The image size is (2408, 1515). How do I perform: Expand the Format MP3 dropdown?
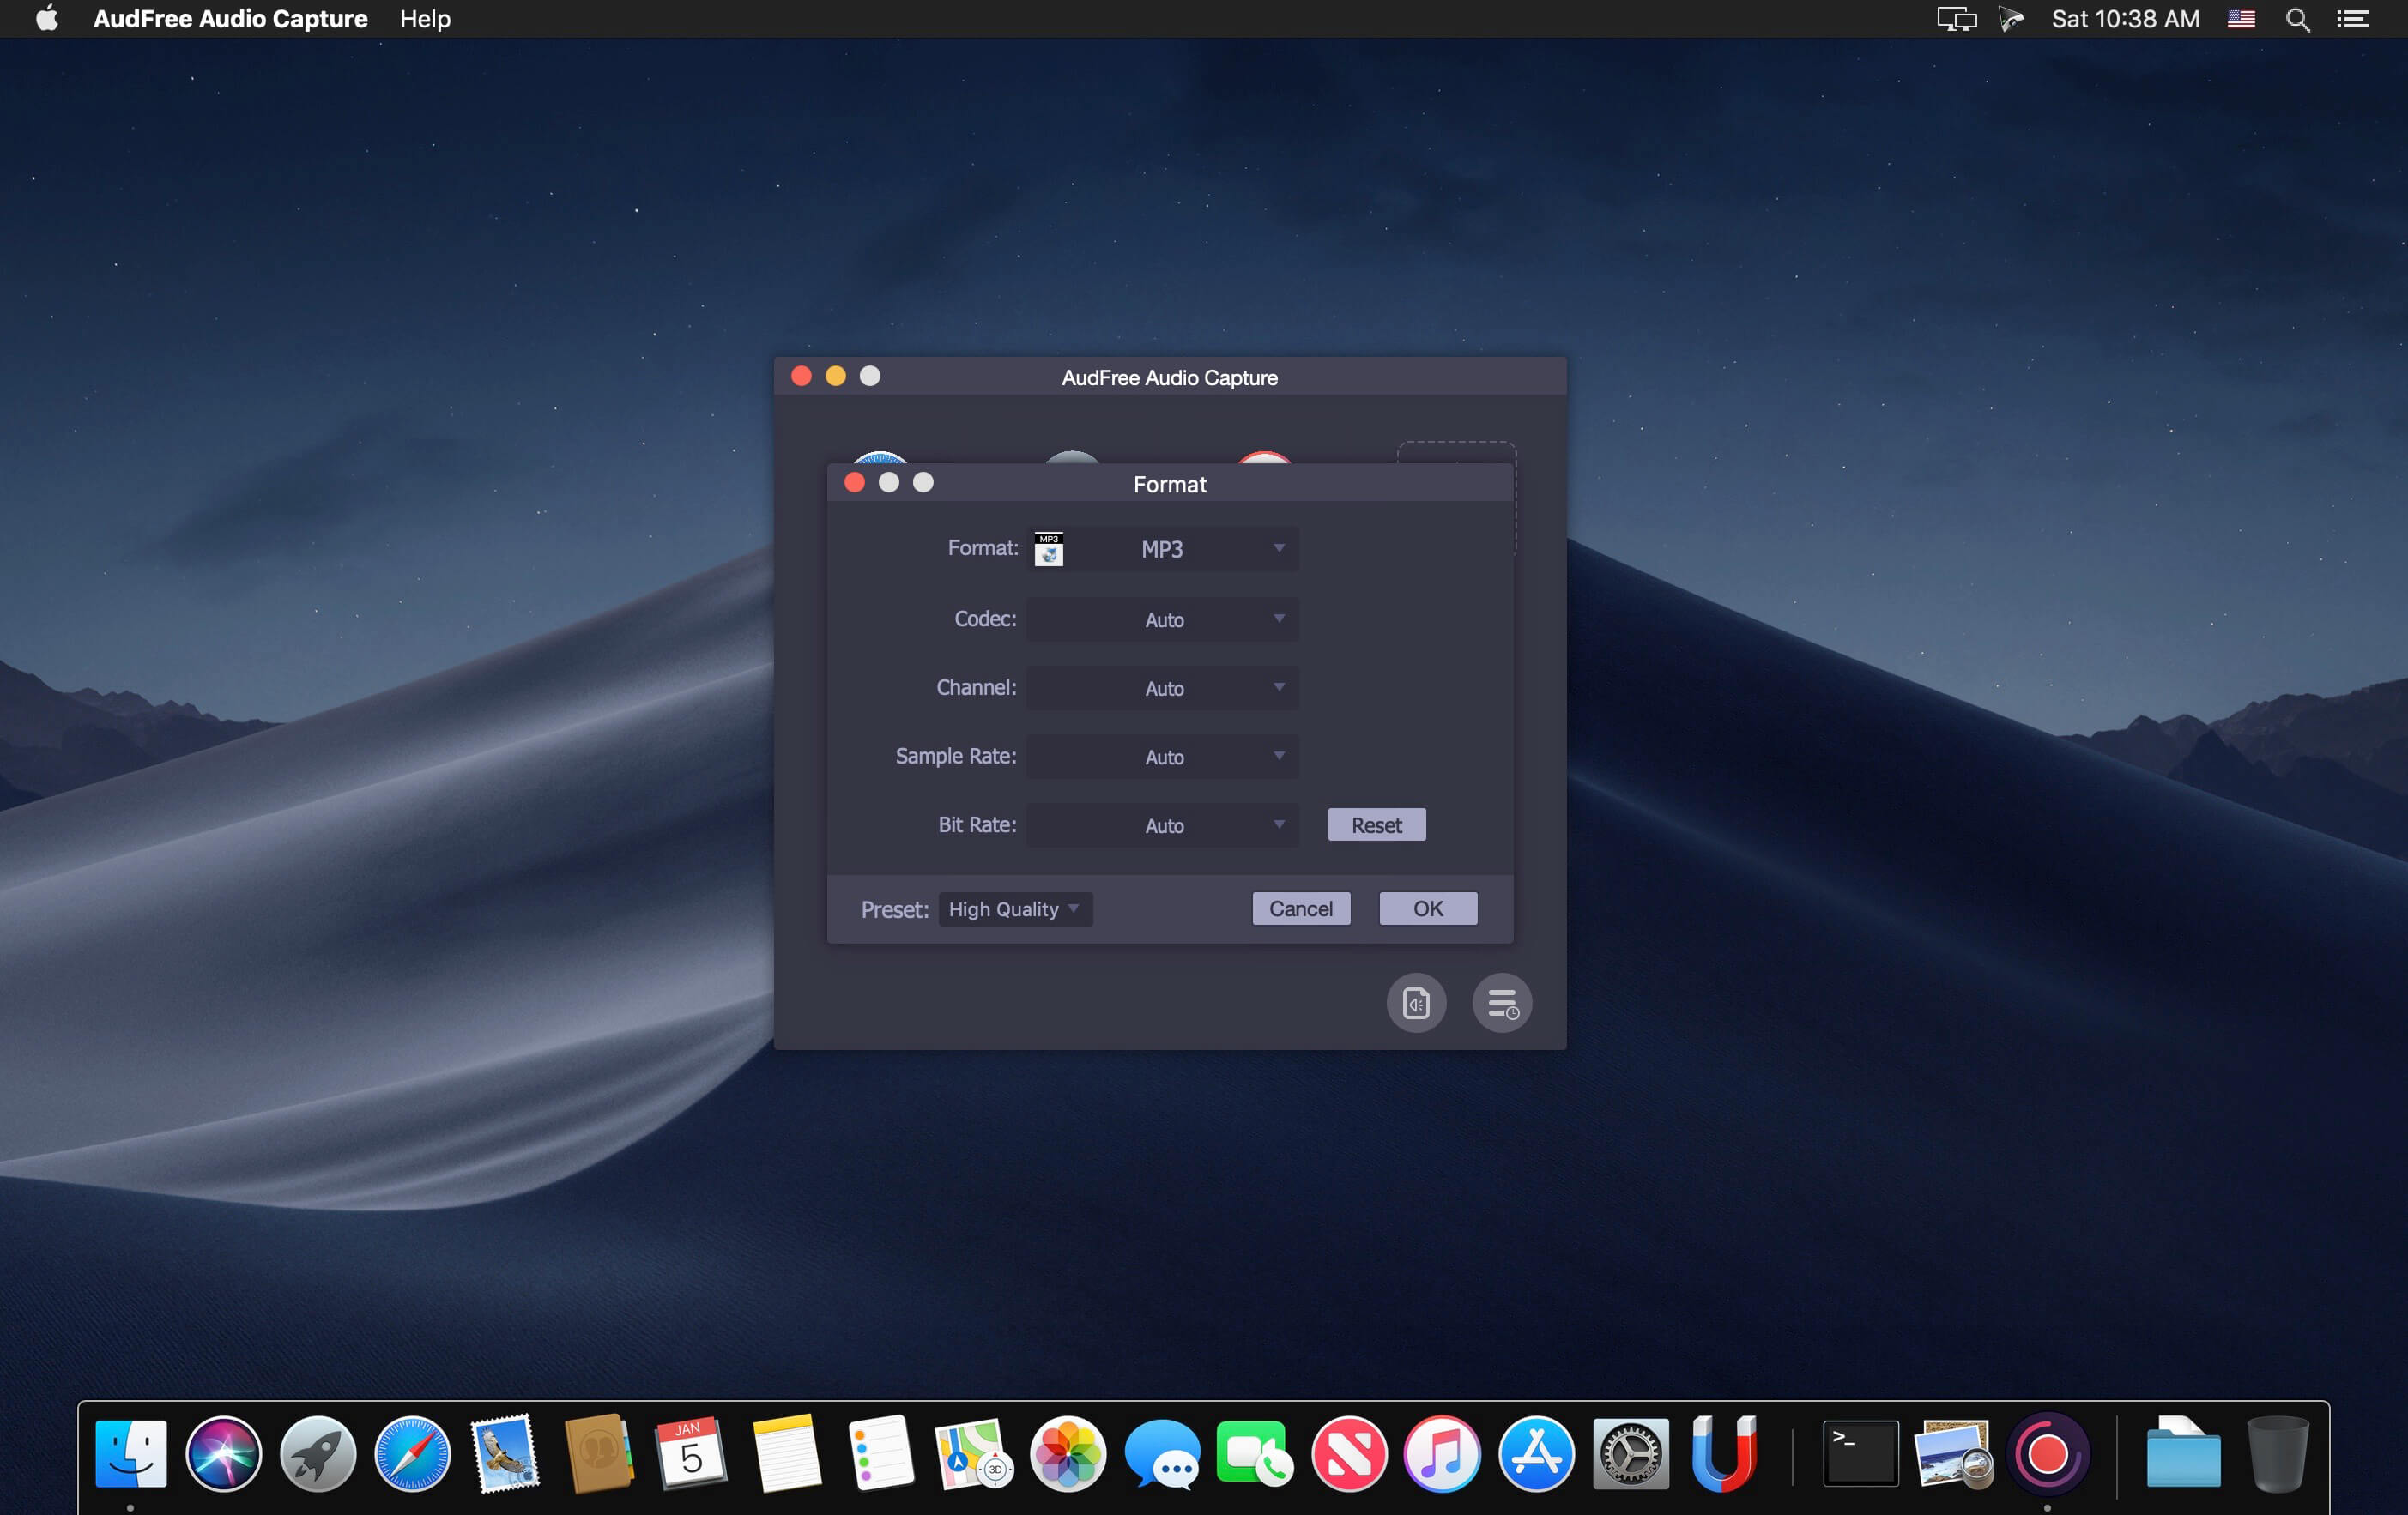1163,549
